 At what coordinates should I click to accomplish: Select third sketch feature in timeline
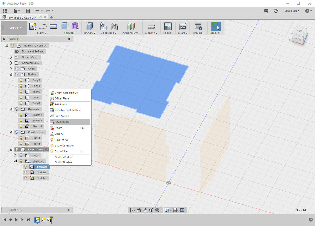49,220
